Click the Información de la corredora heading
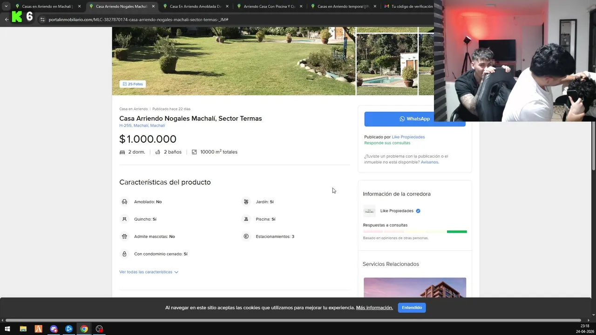Viewport: 596px width, 335px height. point(397,194)
